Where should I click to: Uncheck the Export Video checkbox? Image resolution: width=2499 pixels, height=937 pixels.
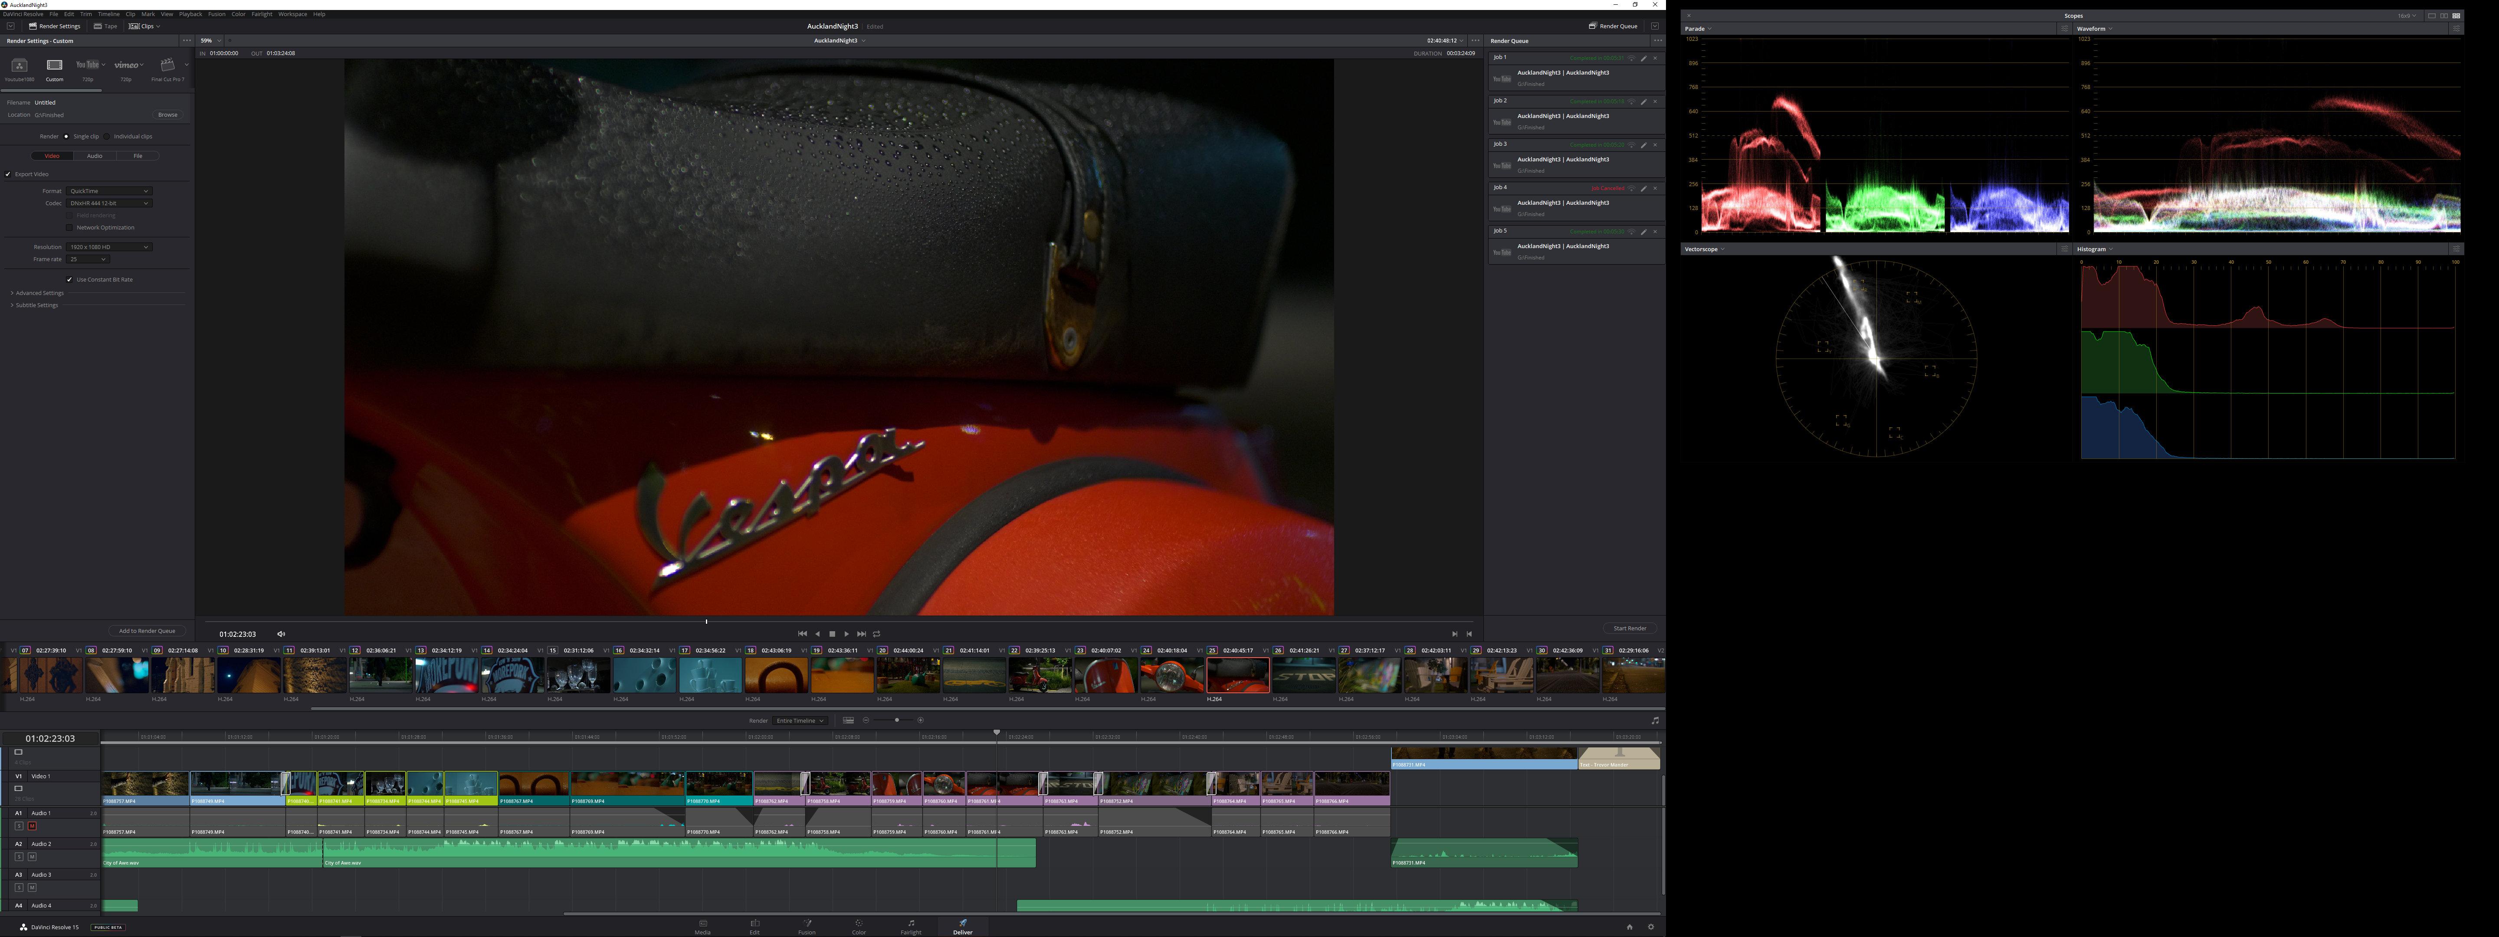pos(8,174)
